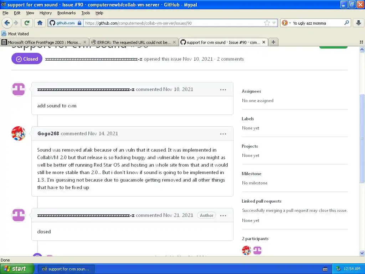Click the 'commented Nov 10, 2021' timestamp

point(164,89)
